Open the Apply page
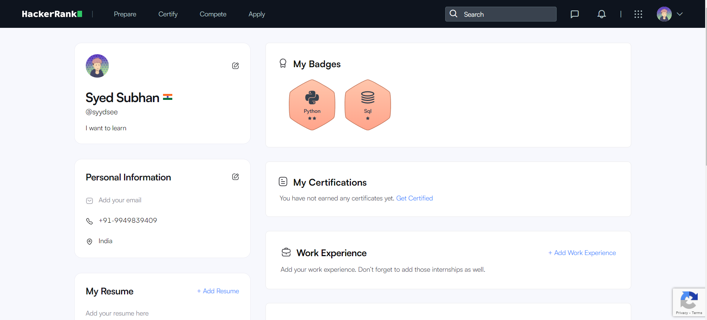 click(x=257, y=14)
